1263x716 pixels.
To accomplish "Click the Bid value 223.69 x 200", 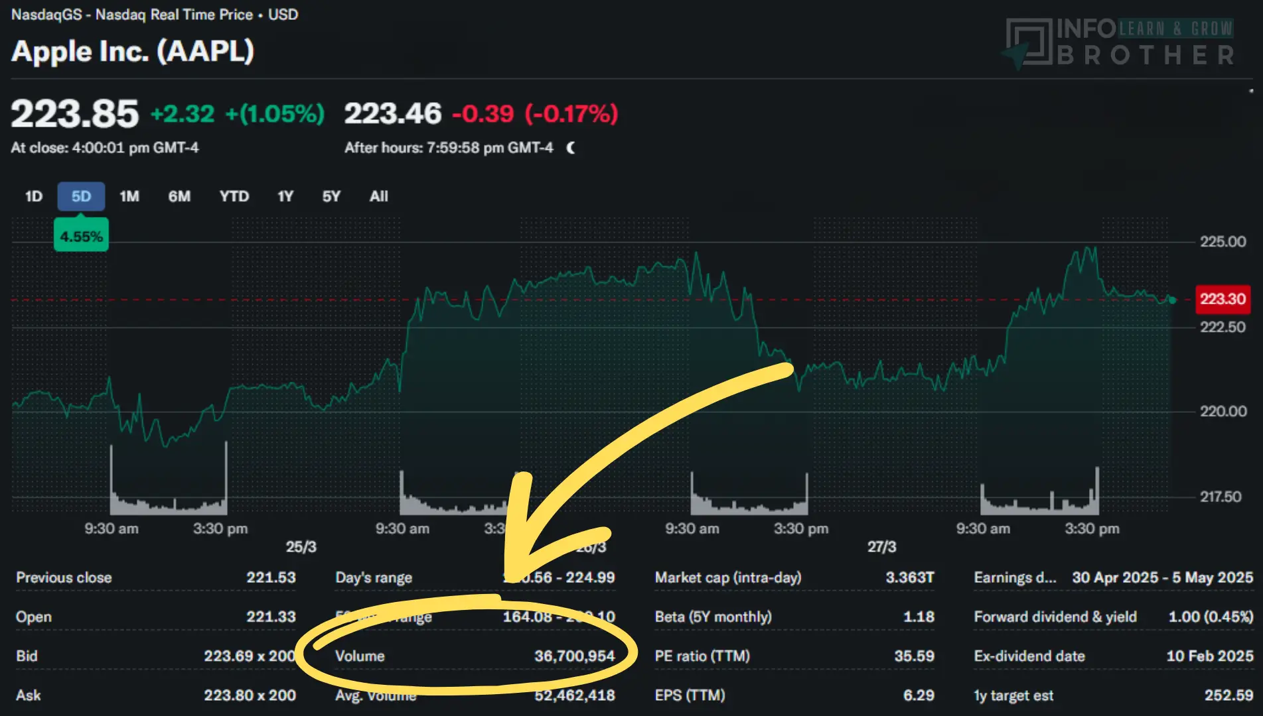I will (250, 656).
